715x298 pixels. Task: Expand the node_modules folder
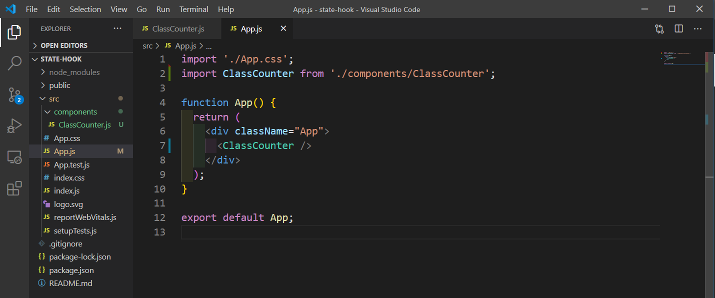point(74,72)
